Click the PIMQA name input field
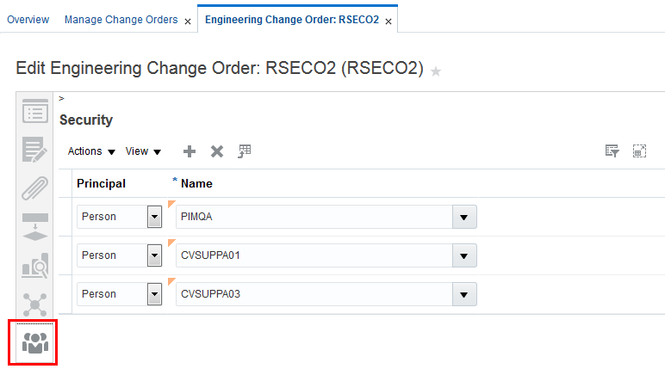Screen dimensions: 665x369 coord(314,217)
